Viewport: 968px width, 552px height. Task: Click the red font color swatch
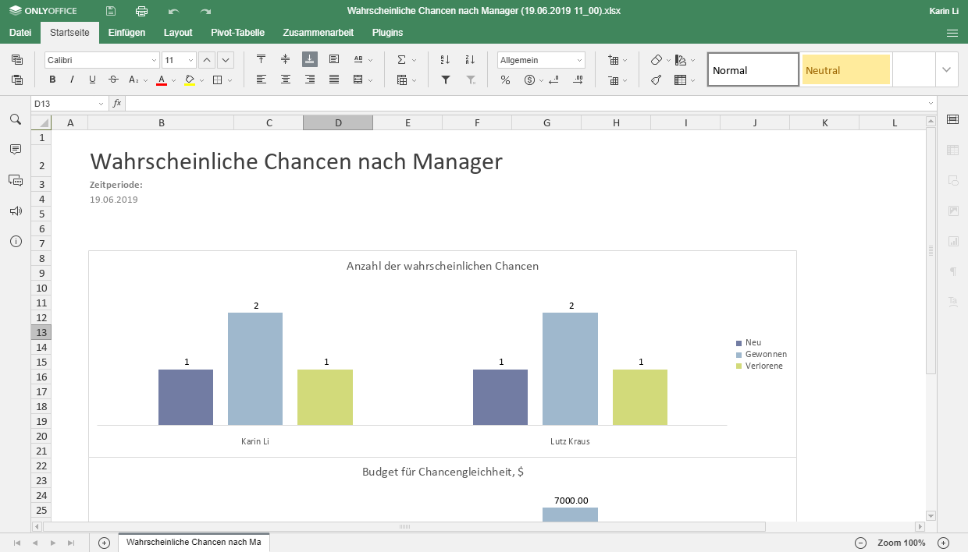coord(162,80)
